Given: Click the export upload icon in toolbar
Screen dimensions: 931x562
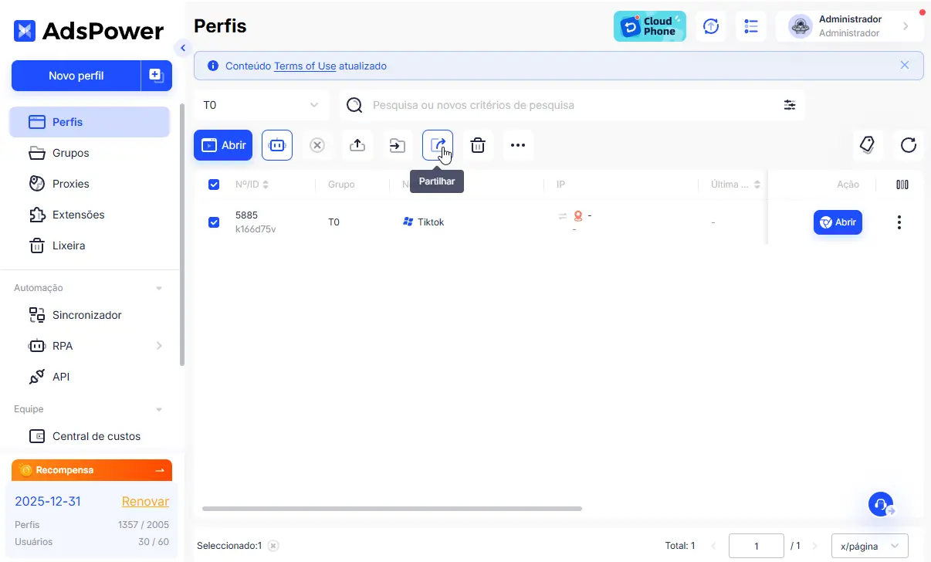Looking at the screenshot, I should point(357,145).
